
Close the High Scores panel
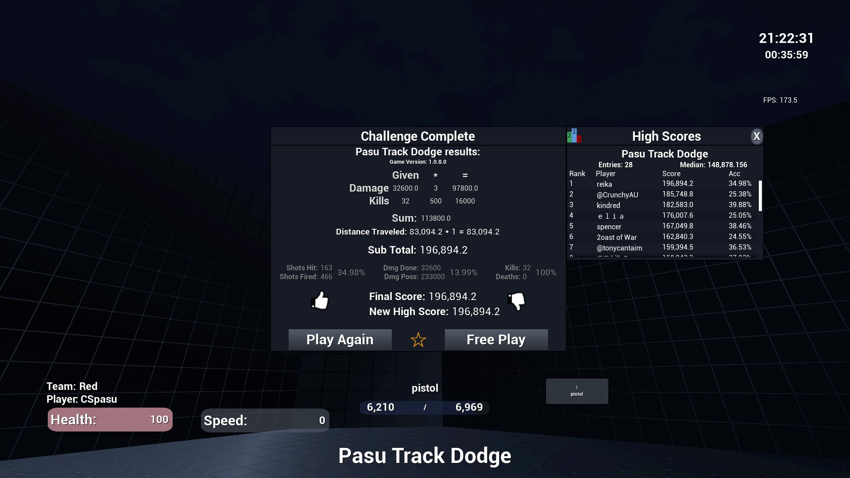pyautogui.click(x=757, y=136)
